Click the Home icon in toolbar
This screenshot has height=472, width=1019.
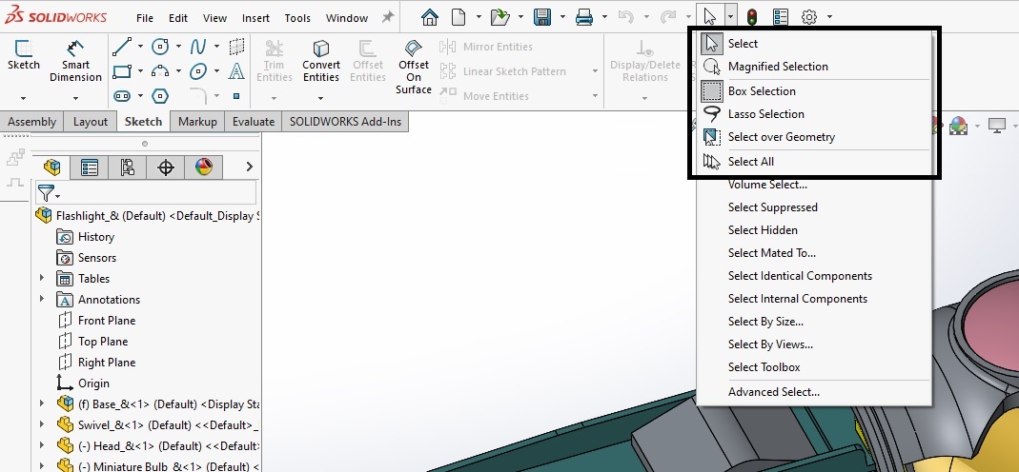pyautogui.click(x=430, y=17)
